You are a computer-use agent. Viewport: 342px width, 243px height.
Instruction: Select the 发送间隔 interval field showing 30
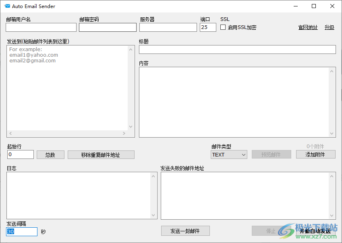[21, 231]
